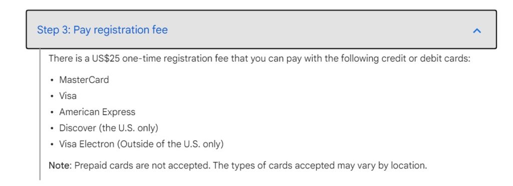Click the 'Step 3: Pay registration fee' title
This screenshot has width=513, height=186.
pos(102,30)
